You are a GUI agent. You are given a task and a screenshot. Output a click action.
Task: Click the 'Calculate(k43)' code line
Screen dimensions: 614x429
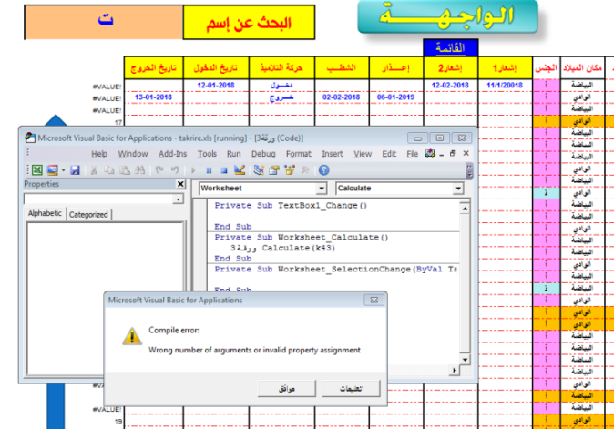pos(282,248)
